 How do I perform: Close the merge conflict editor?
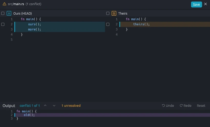pyautogui.click(x=205, y=4)
